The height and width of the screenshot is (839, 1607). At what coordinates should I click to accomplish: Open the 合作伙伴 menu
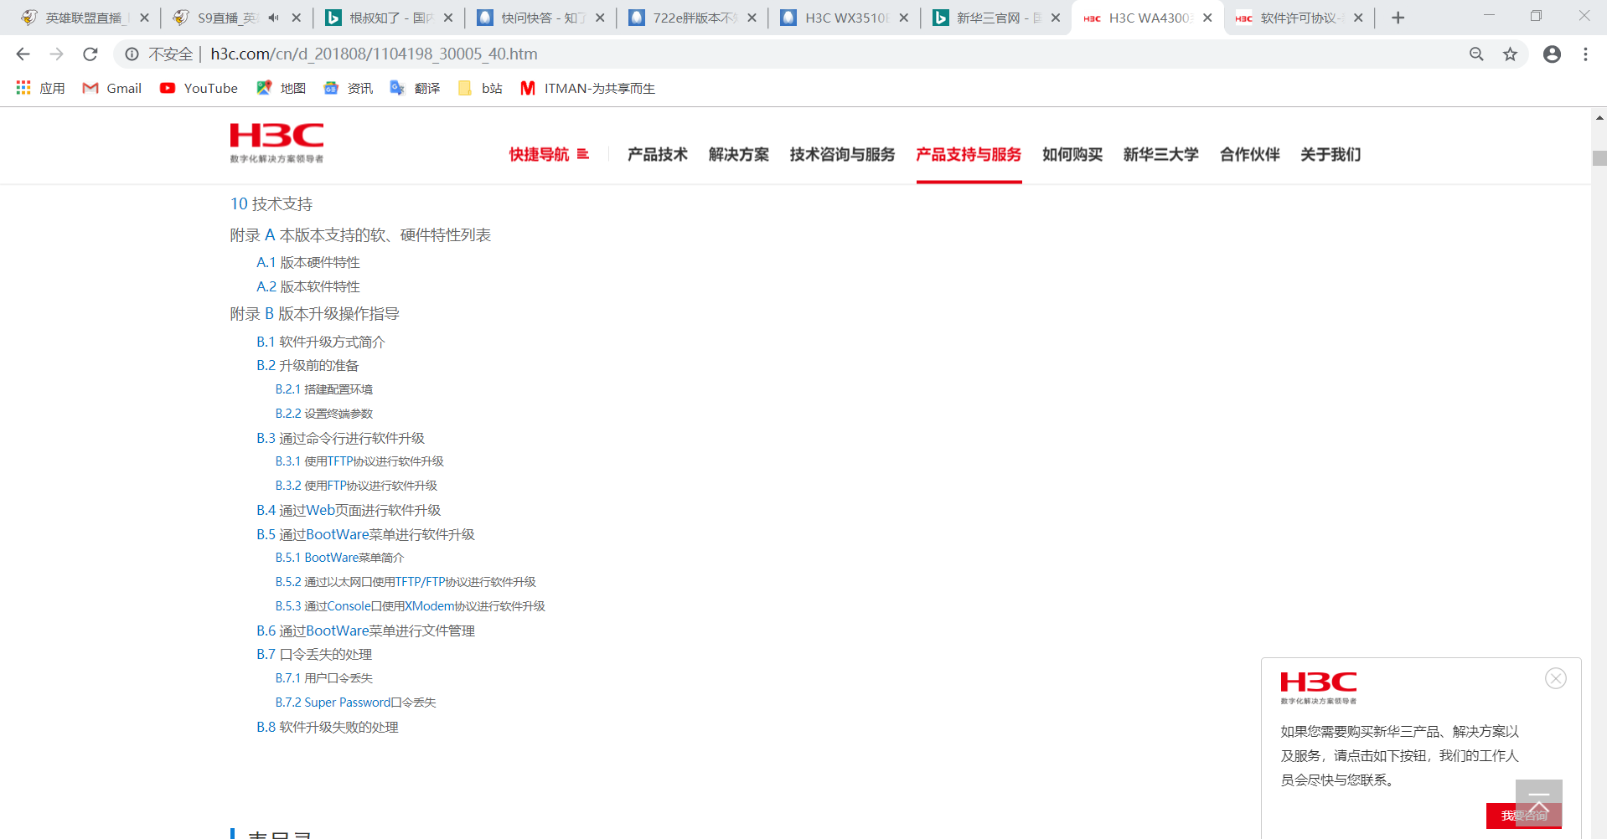[1250, 154]
